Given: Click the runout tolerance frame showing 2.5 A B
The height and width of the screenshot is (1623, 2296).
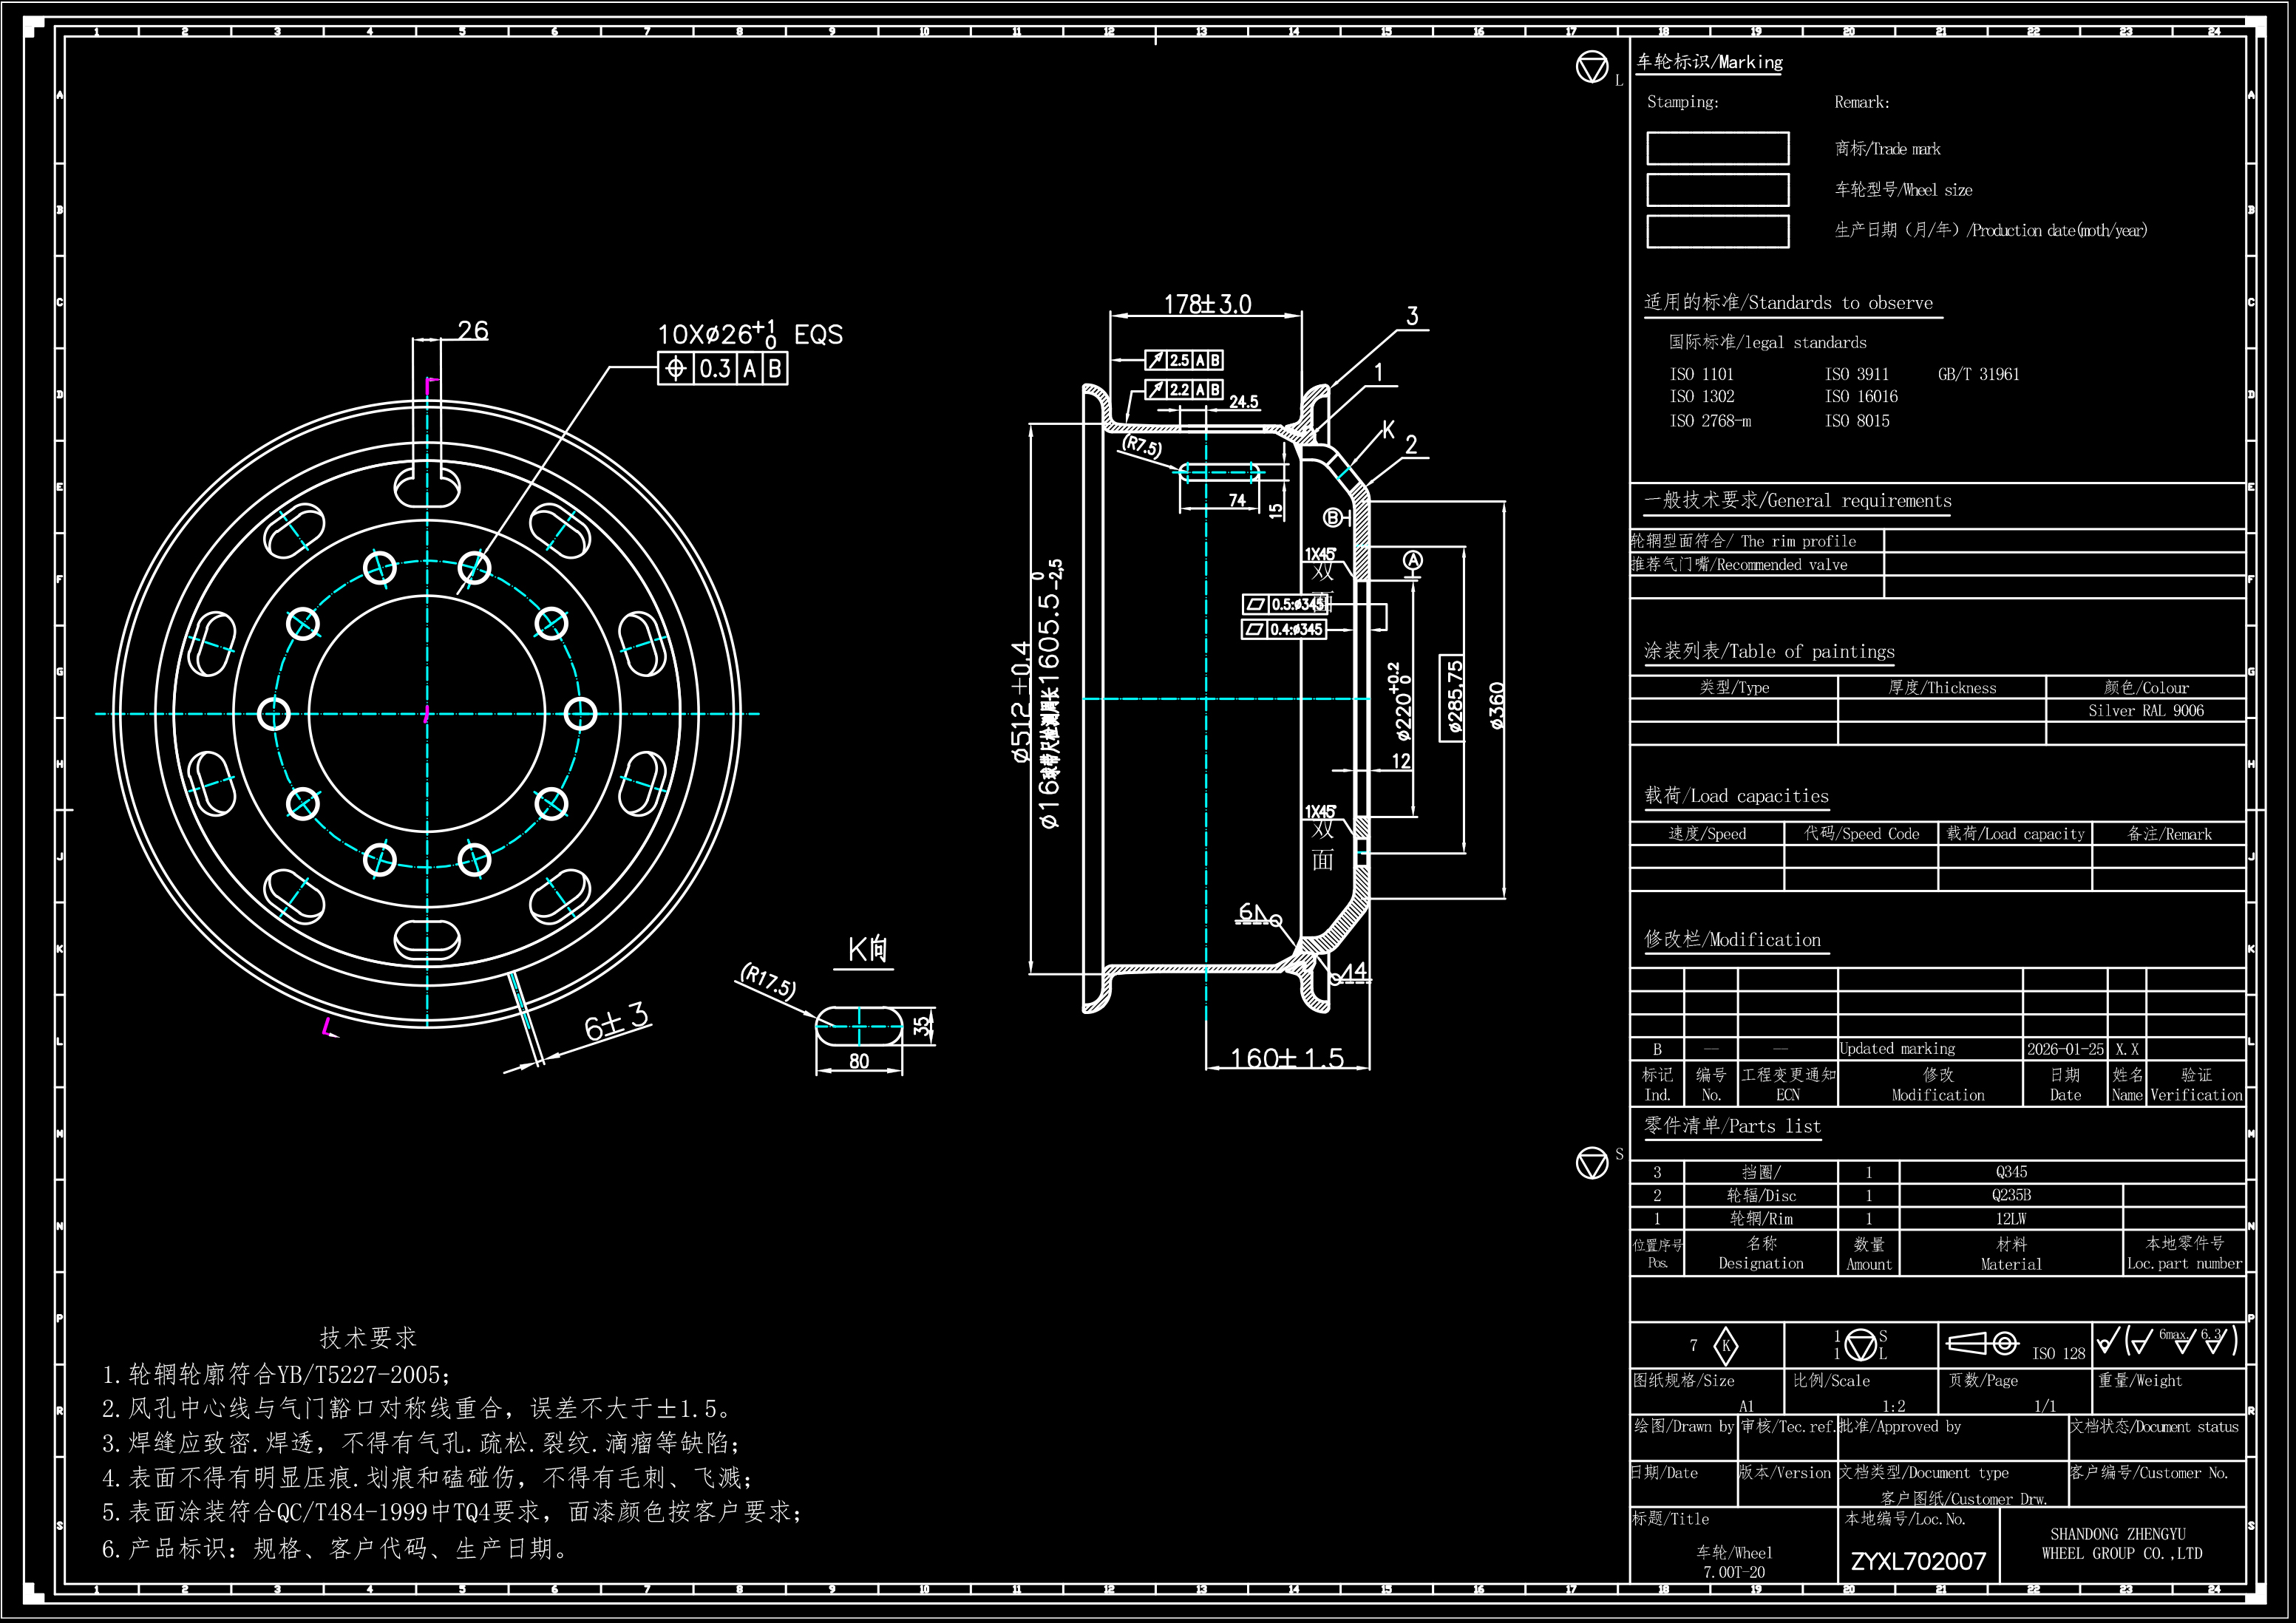Looking at the screenshot, I should point(1184,360).
